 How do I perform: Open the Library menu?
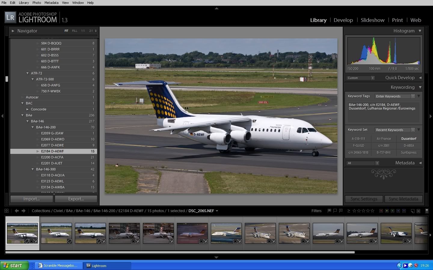[24, 3]
